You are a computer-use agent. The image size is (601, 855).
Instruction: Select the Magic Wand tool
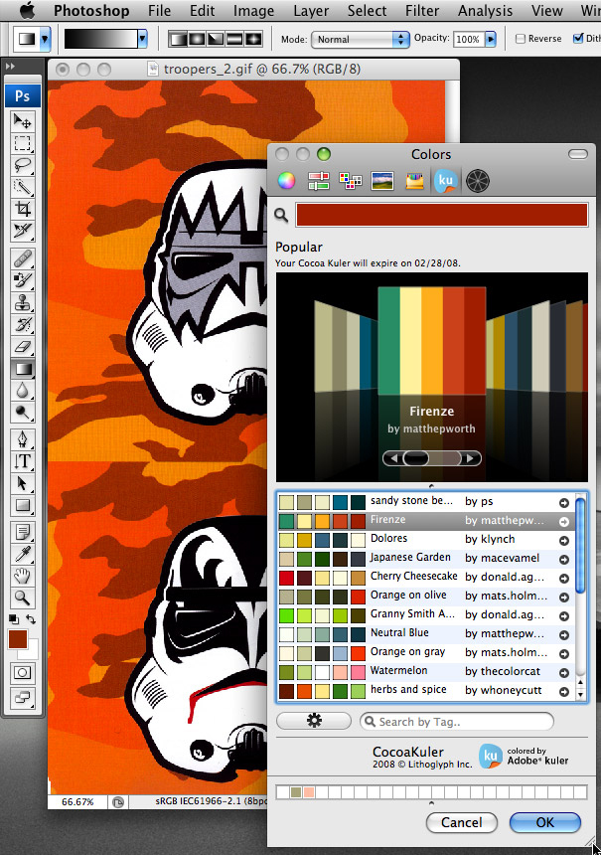pos(22,187)
